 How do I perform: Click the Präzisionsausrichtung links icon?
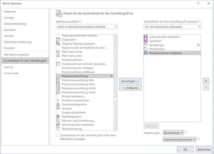click(x=58, y=80)
